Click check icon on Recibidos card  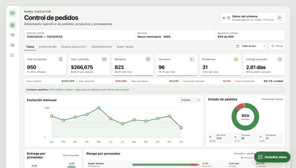148,59
